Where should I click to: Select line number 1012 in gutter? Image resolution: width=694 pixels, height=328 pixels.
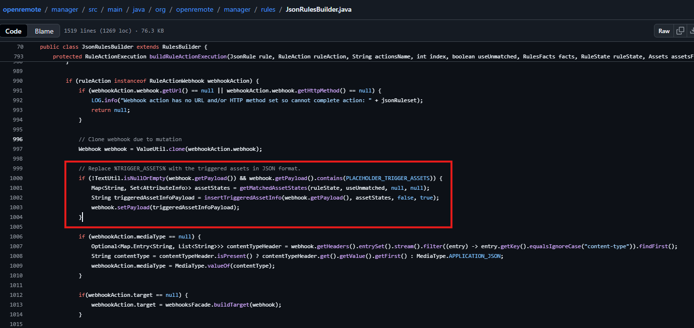click(x=16, y=295)
